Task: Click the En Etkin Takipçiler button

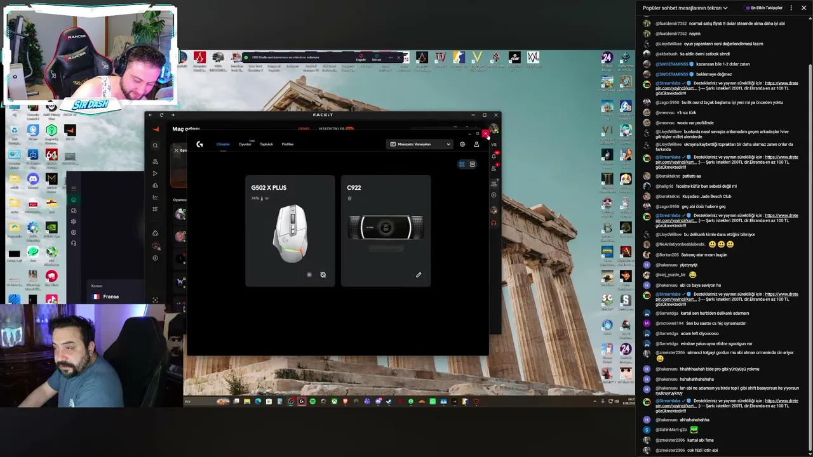Action: [x=765, y=8]
